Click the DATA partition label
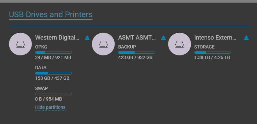Viewport: 257px width, 124px height. (x=41, y=68)
